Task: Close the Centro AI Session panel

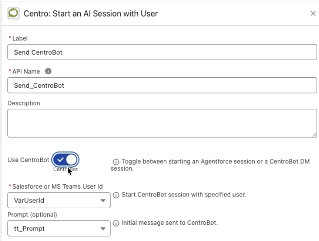Action: click(313, 14)
